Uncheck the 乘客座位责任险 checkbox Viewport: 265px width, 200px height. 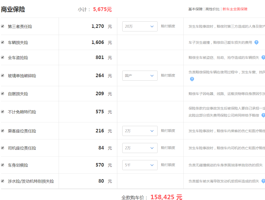[x=3, y=131]
